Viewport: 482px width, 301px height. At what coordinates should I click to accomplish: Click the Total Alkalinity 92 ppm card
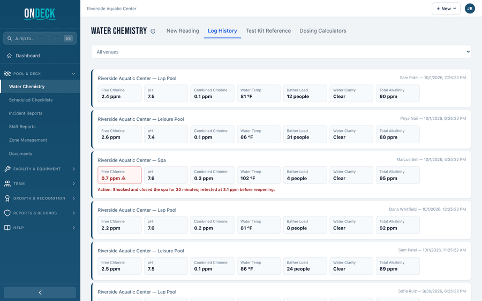398,225
